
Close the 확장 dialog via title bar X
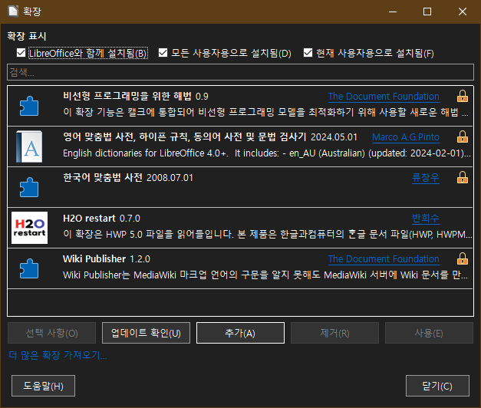pyautogui.click(x=463, y=12)
